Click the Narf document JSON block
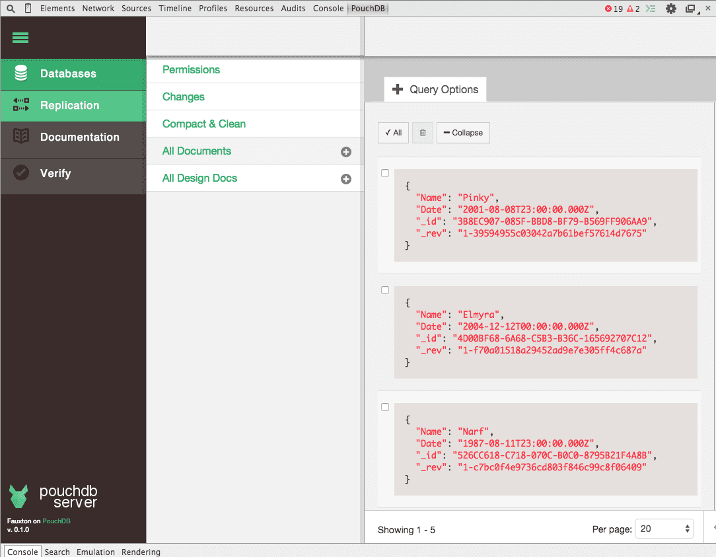 coord(546,449)
